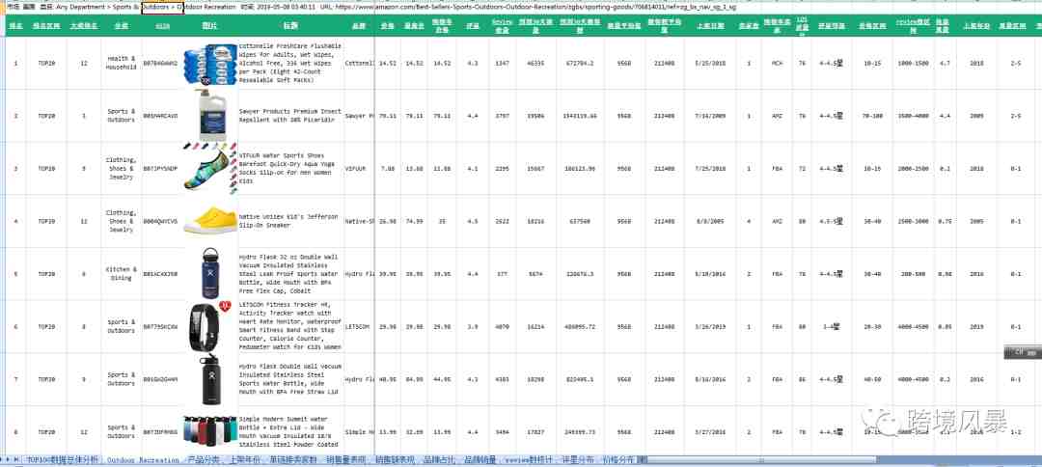This screenshot has height=467, width=1042.
Task: Select the 'Sports & Outdoors' cell in the Sawyer row
Action: tap(121, 116)
